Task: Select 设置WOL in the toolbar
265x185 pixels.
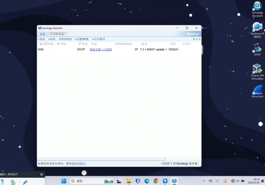Action: (82, 39)
